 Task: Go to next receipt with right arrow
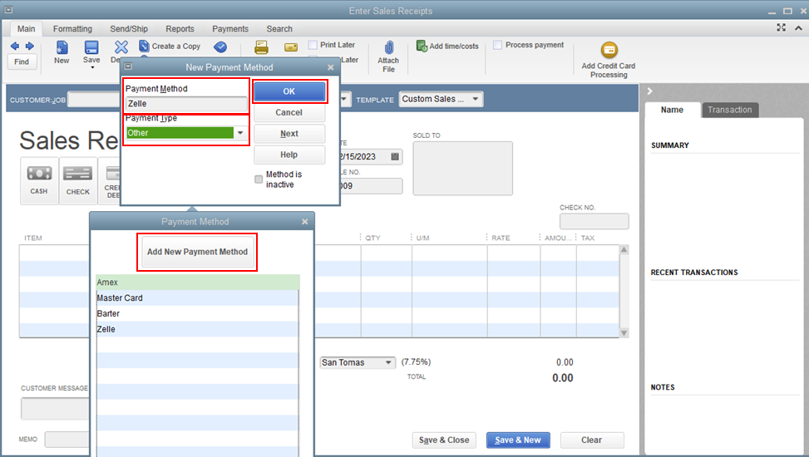click(29, 47)
